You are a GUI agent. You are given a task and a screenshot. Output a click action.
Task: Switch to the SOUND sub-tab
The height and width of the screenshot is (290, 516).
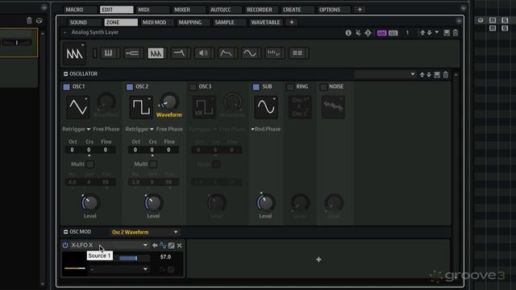click(x=84, y=23)
